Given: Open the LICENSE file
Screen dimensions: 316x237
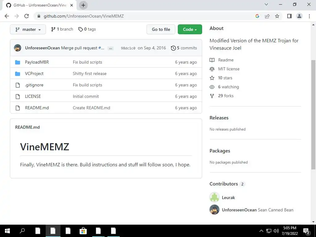Looking at the screenshot, I should [x=33, y=96].
